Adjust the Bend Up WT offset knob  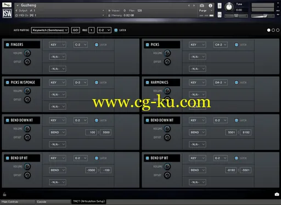[167, 175]
